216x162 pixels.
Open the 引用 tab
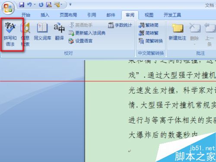[92, 15]
